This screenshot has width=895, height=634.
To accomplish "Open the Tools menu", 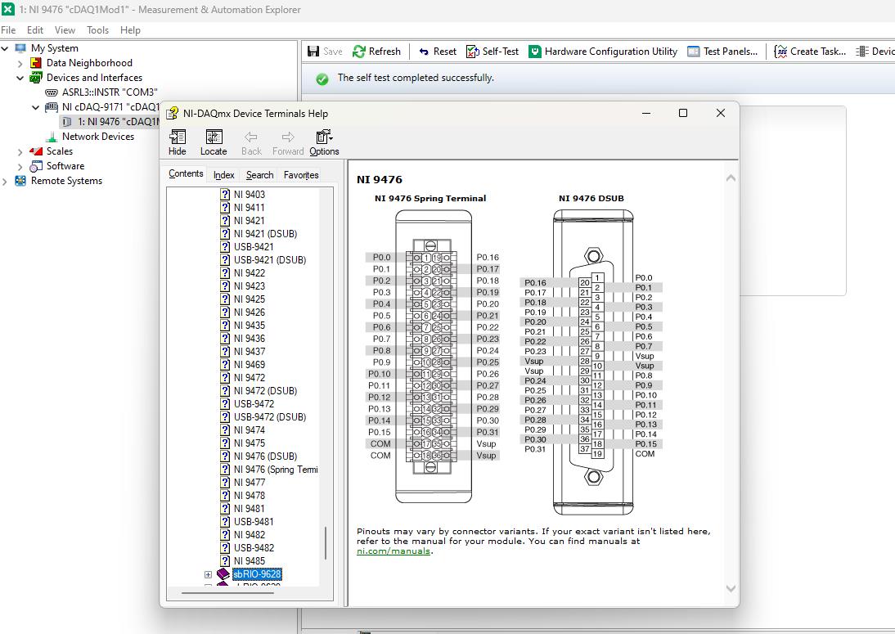I will tap(97, 30).
